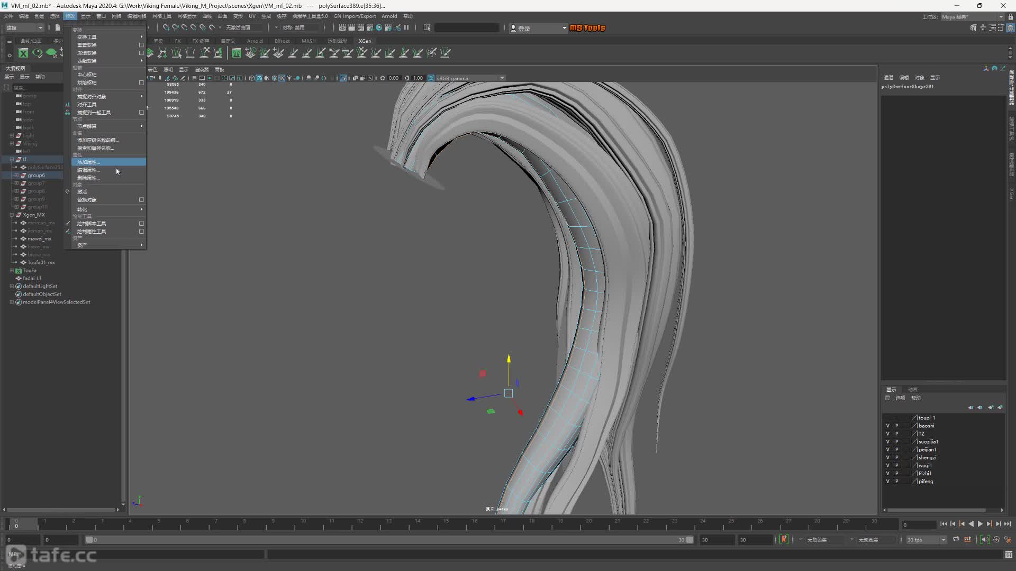Click the gamma value field 1.00
The width and height of the screenshot is (1016, 571).
pyautogui.click(x=418, y=78)
